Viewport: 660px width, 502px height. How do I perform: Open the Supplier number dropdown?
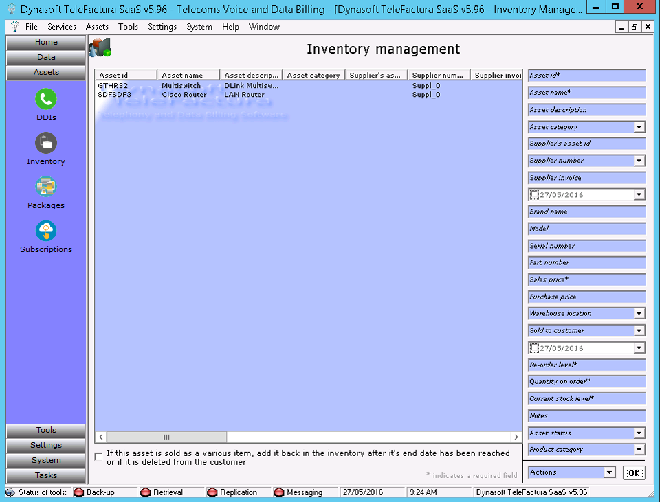point(639,161)
